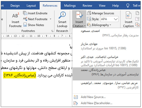Click the Insert Endnote icon

[x=25, y=13]
